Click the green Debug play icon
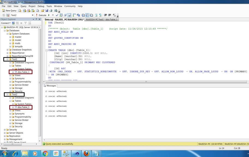 click(49, 15)
